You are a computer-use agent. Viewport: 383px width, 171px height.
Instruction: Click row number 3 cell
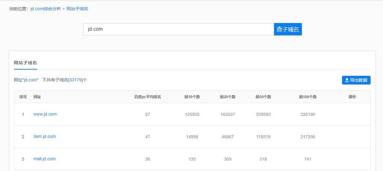click(x=23, y=159)
